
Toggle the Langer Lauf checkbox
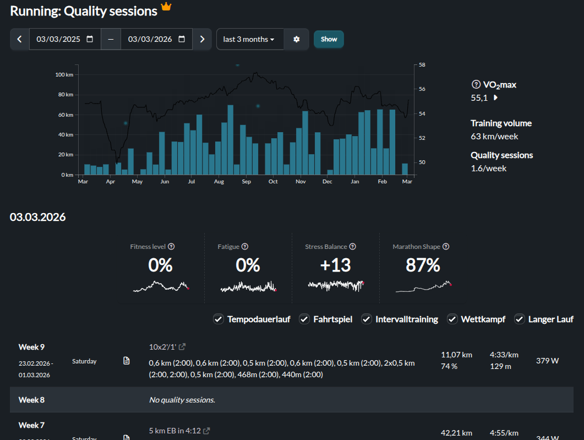coord(519,319)
